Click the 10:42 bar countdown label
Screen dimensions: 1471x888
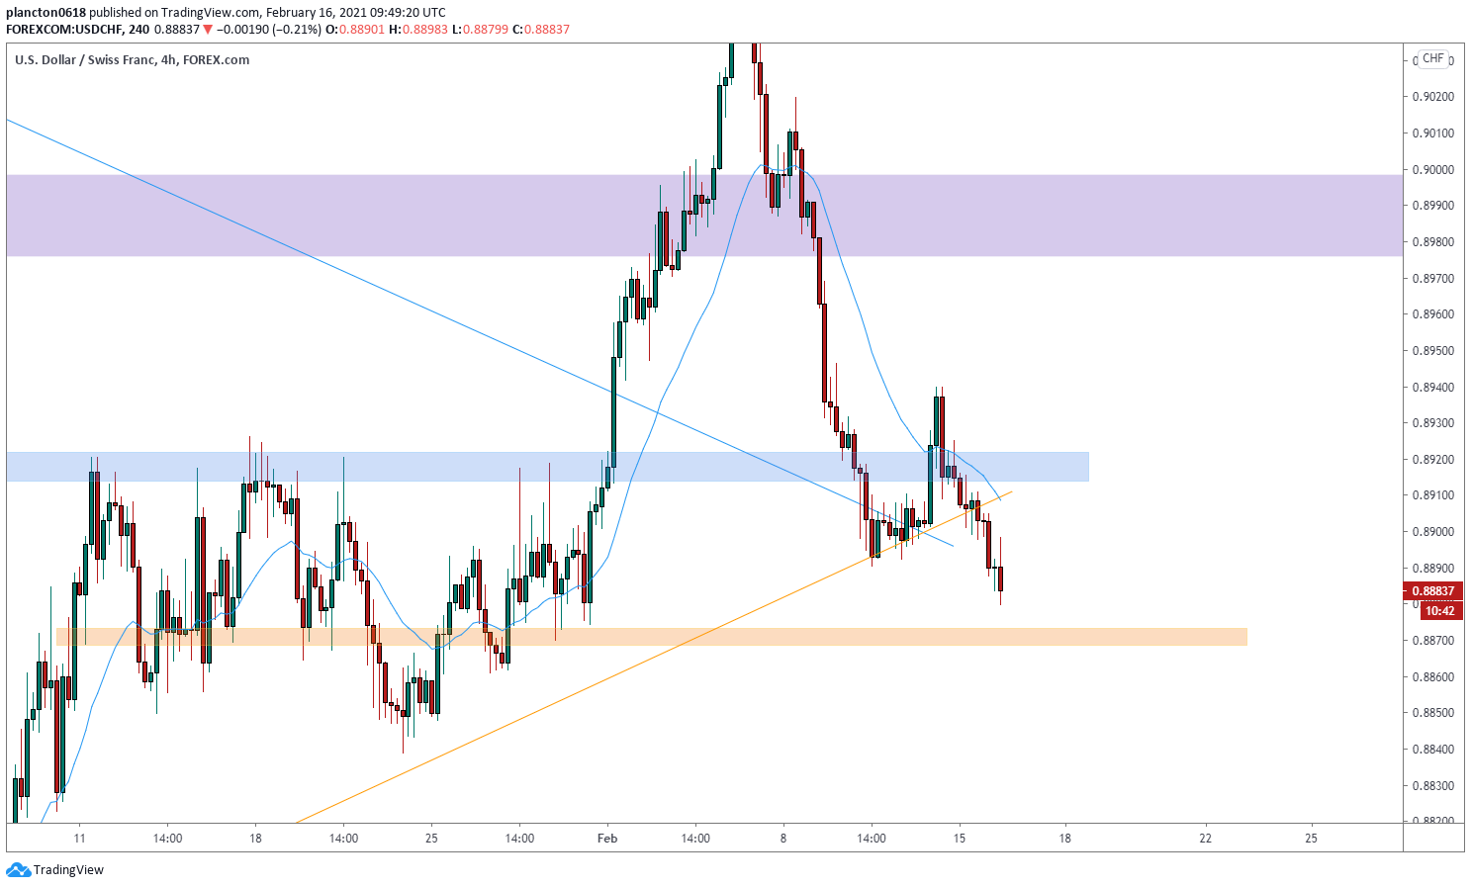point(1440,611)
